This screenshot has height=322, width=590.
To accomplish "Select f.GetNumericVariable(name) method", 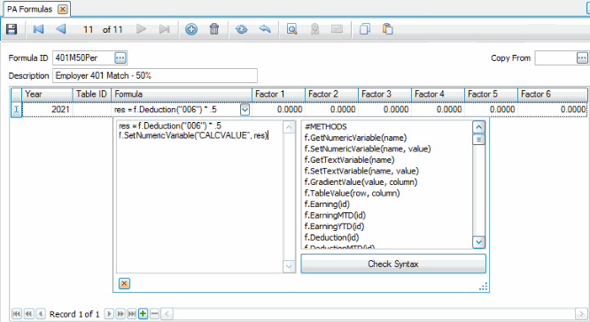I will point(355,138).
